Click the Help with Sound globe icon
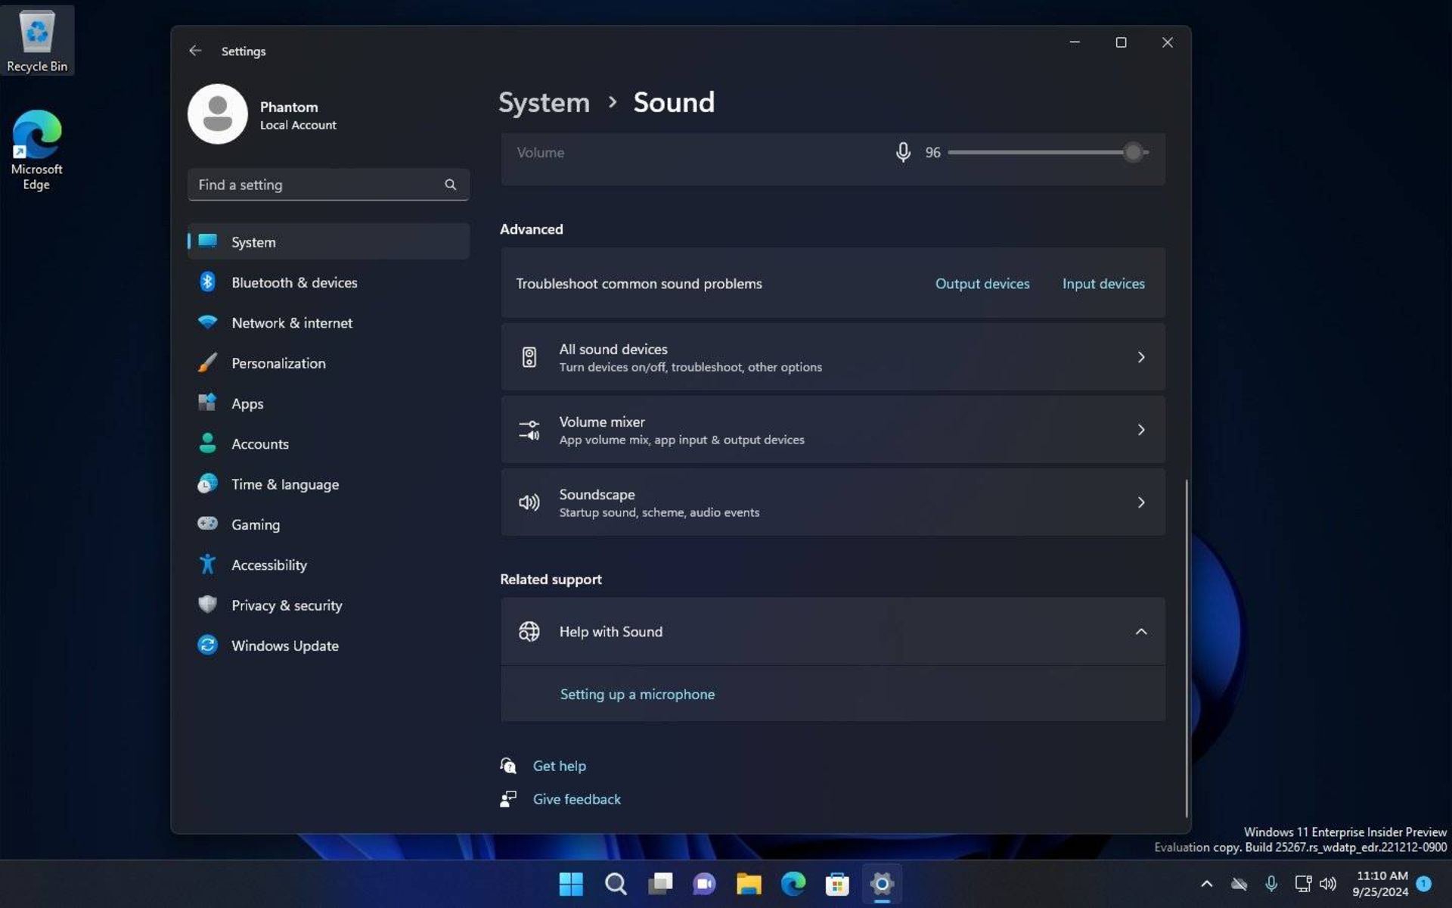 click(x=529, y=631)
